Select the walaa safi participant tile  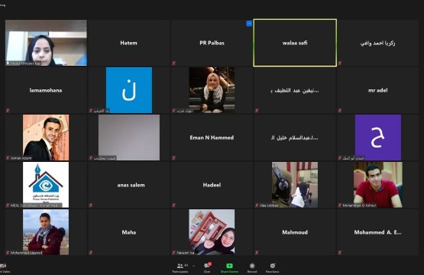[x=295, y=43]
